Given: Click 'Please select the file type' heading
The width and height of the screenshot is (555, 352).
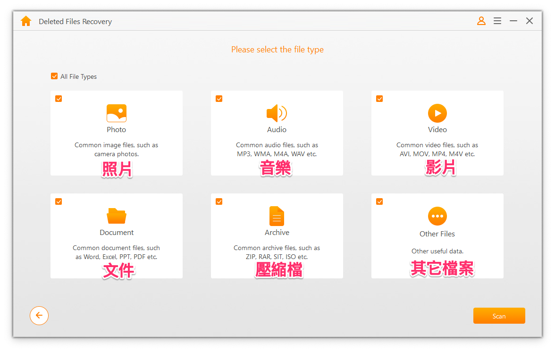Looking at the screenshot, I should pos(277,50).
